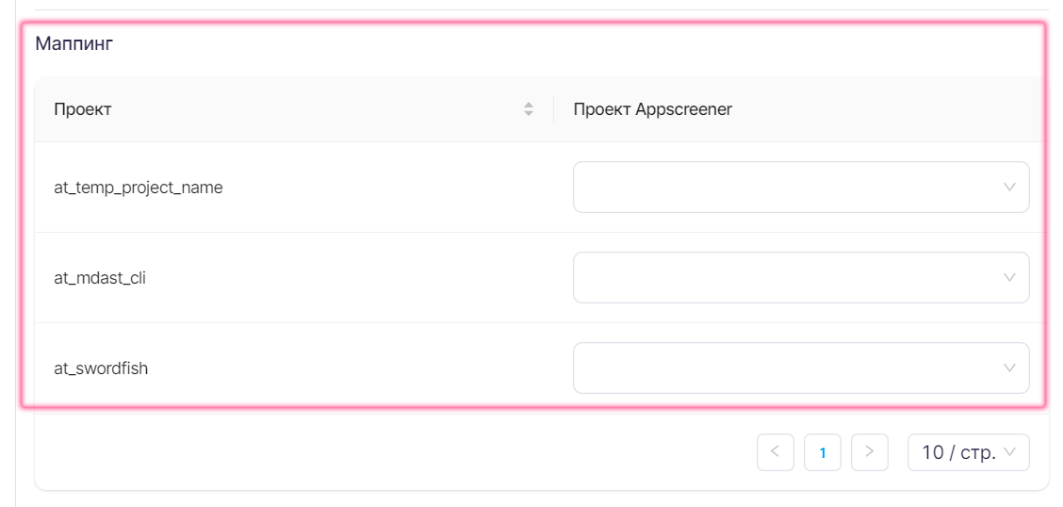The width and height of the screenshot is (1063, 507).
Task: Click the Проект column header
Action: click(x=83, y=109)
